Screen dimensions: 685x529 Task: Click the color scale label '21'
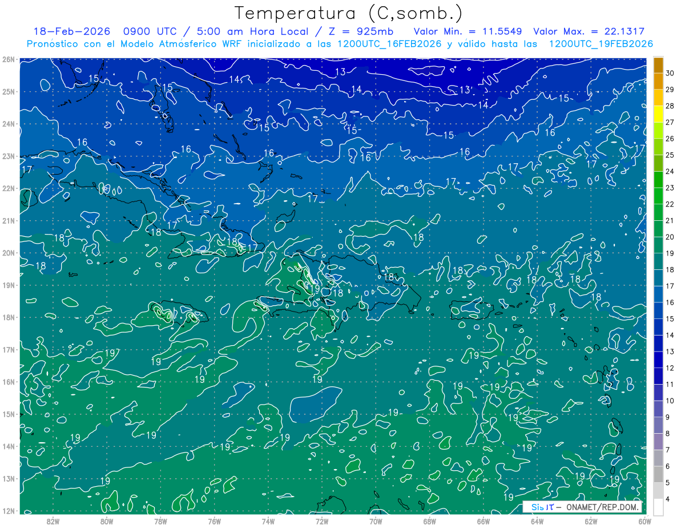[x=670, y=221]
